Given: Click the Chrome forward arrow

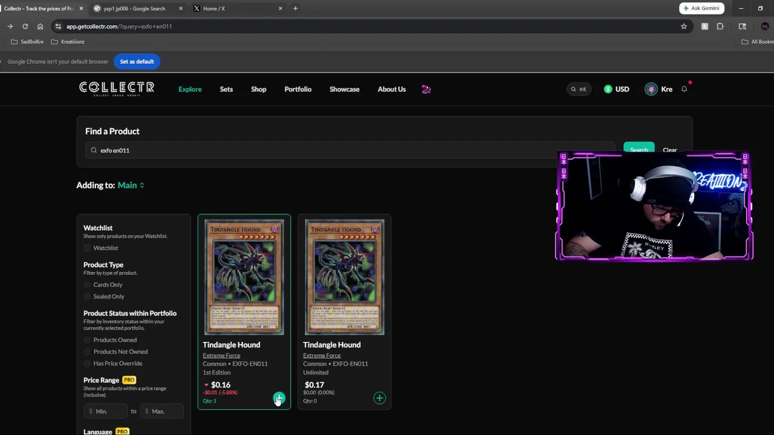Looking at the screenshot, I should pos(10,27).
